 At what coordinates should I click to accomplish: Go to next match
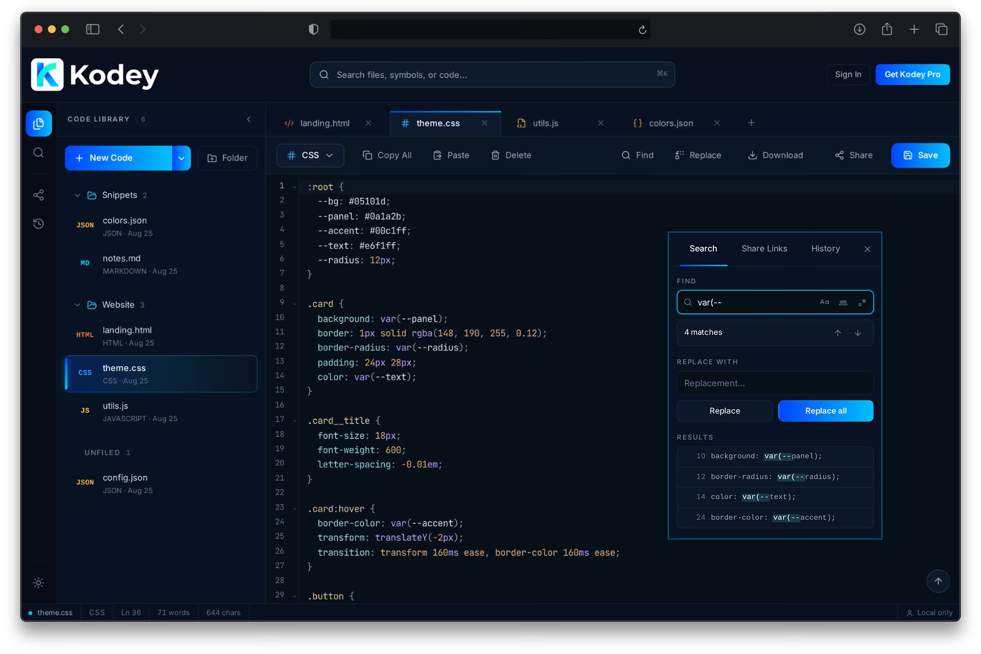point(858,333)
